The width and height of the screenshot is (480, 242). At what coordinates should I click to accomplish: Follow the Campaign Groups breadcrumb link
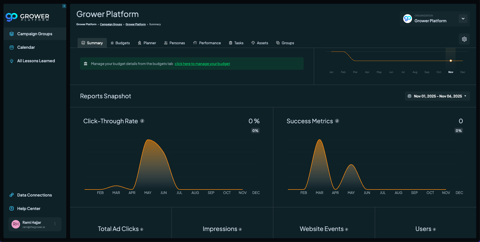click(111, 24)
